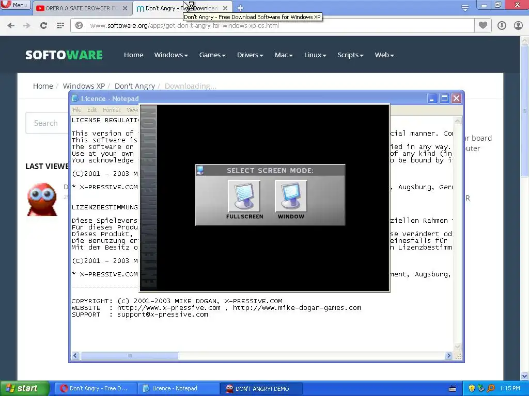Click the security shield tray icon
Screen dimensions: 529x396
pos(472,388)
